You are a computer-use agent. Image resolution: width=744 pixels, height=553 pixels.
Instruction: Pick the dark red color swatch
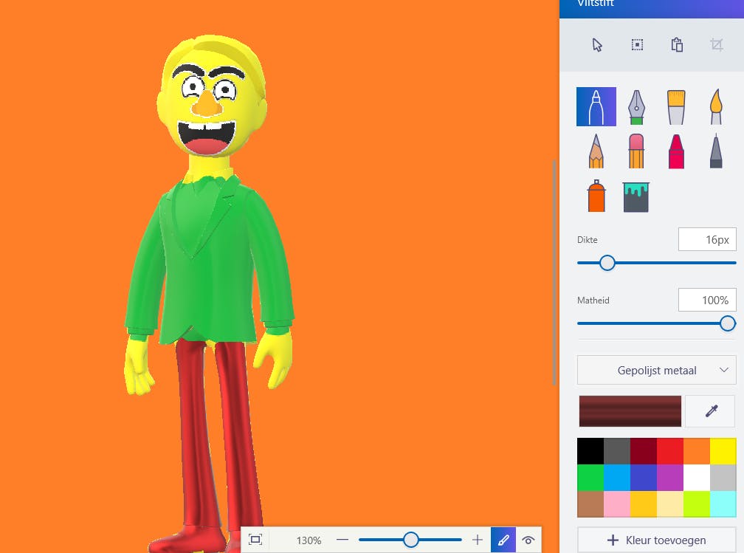(x=644, y=451)
